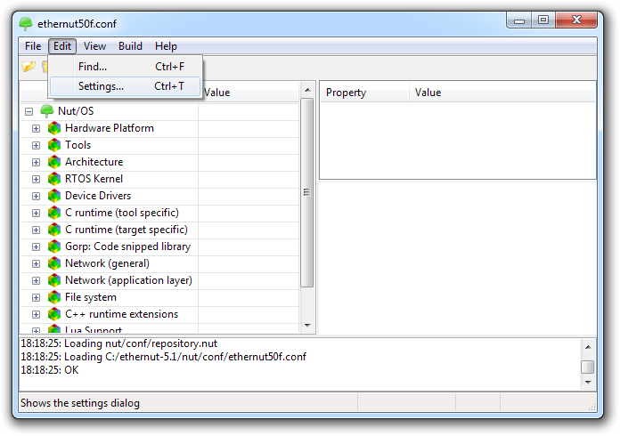Image resolution: width=620 pixels, height=436 pixels.
Task: Click the '18:18:25: OK' log line
Action: 49,370
